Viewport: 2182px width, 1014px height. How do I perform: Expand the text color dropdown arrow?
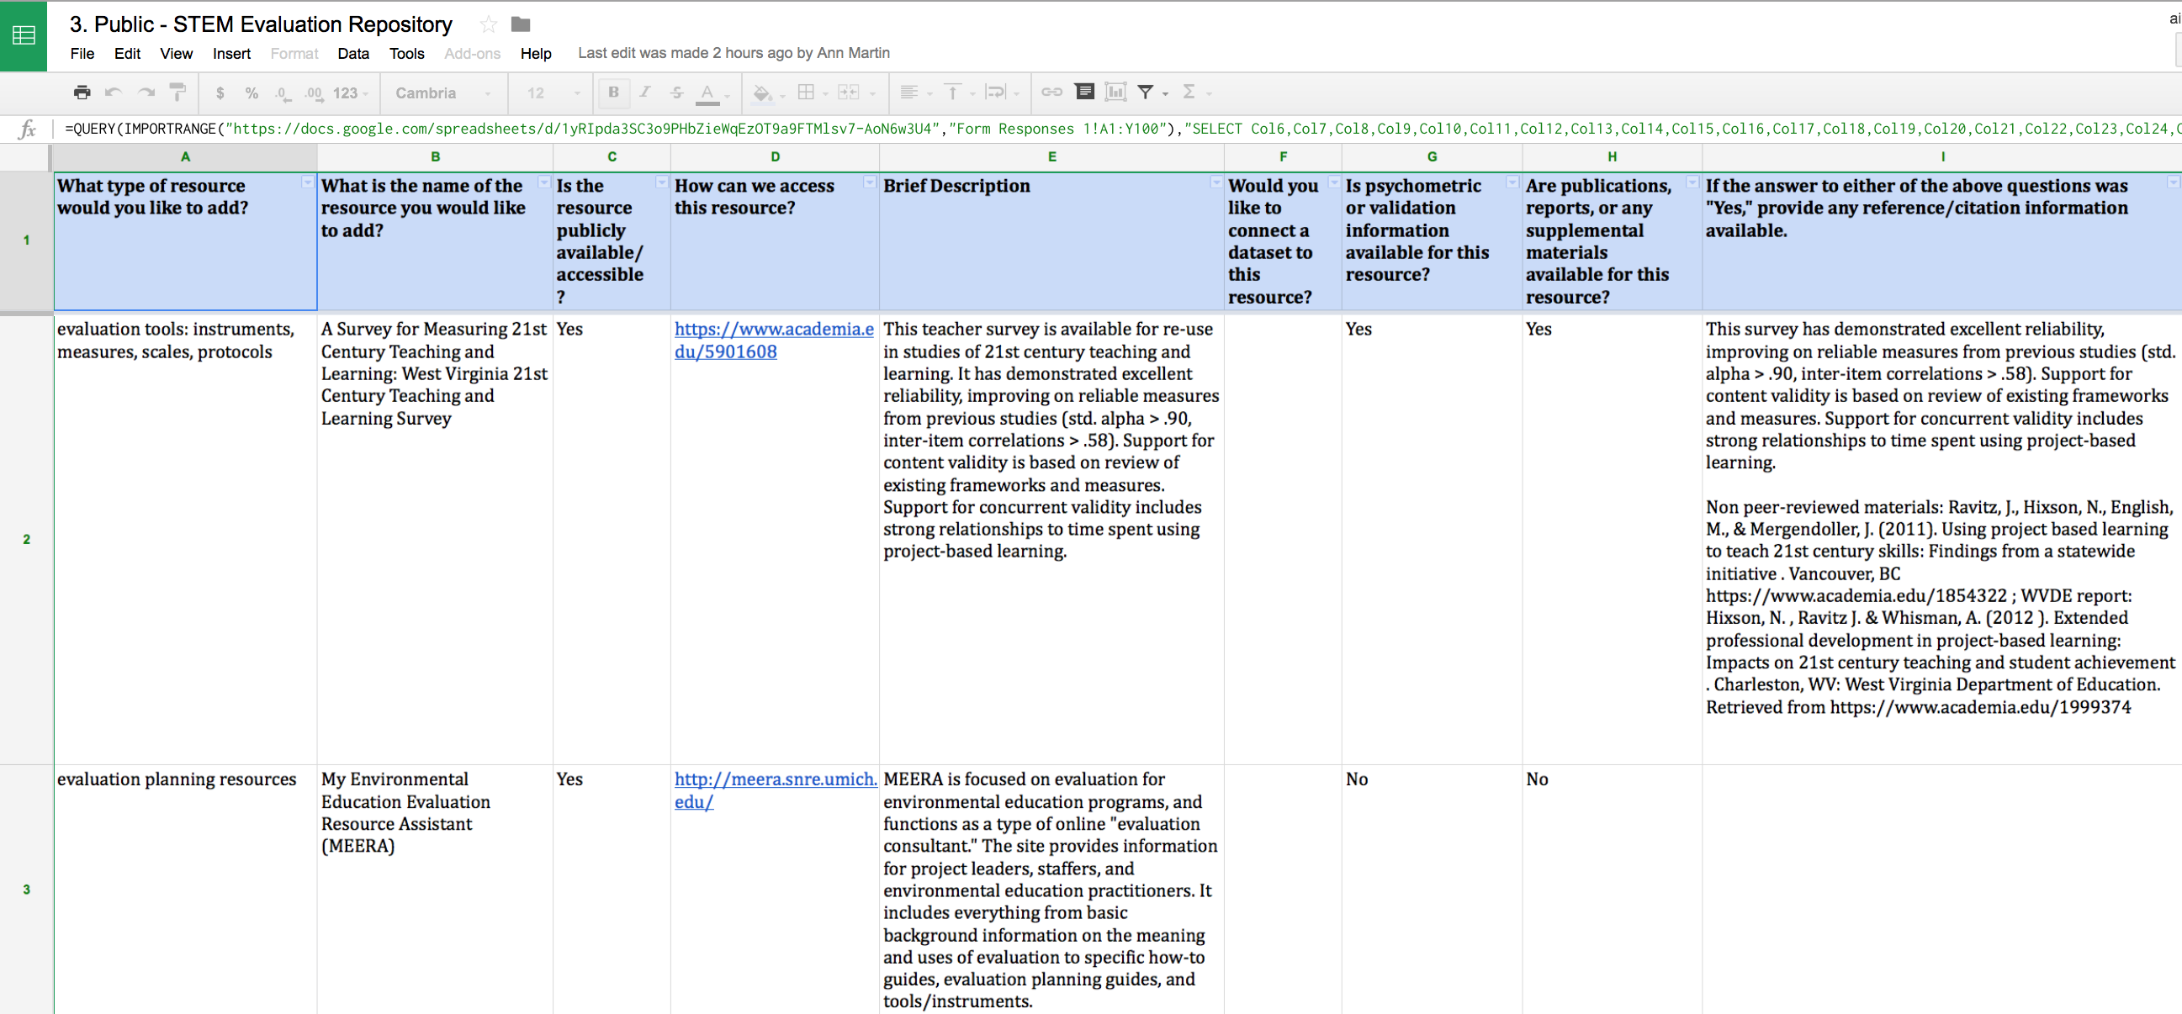728,96
